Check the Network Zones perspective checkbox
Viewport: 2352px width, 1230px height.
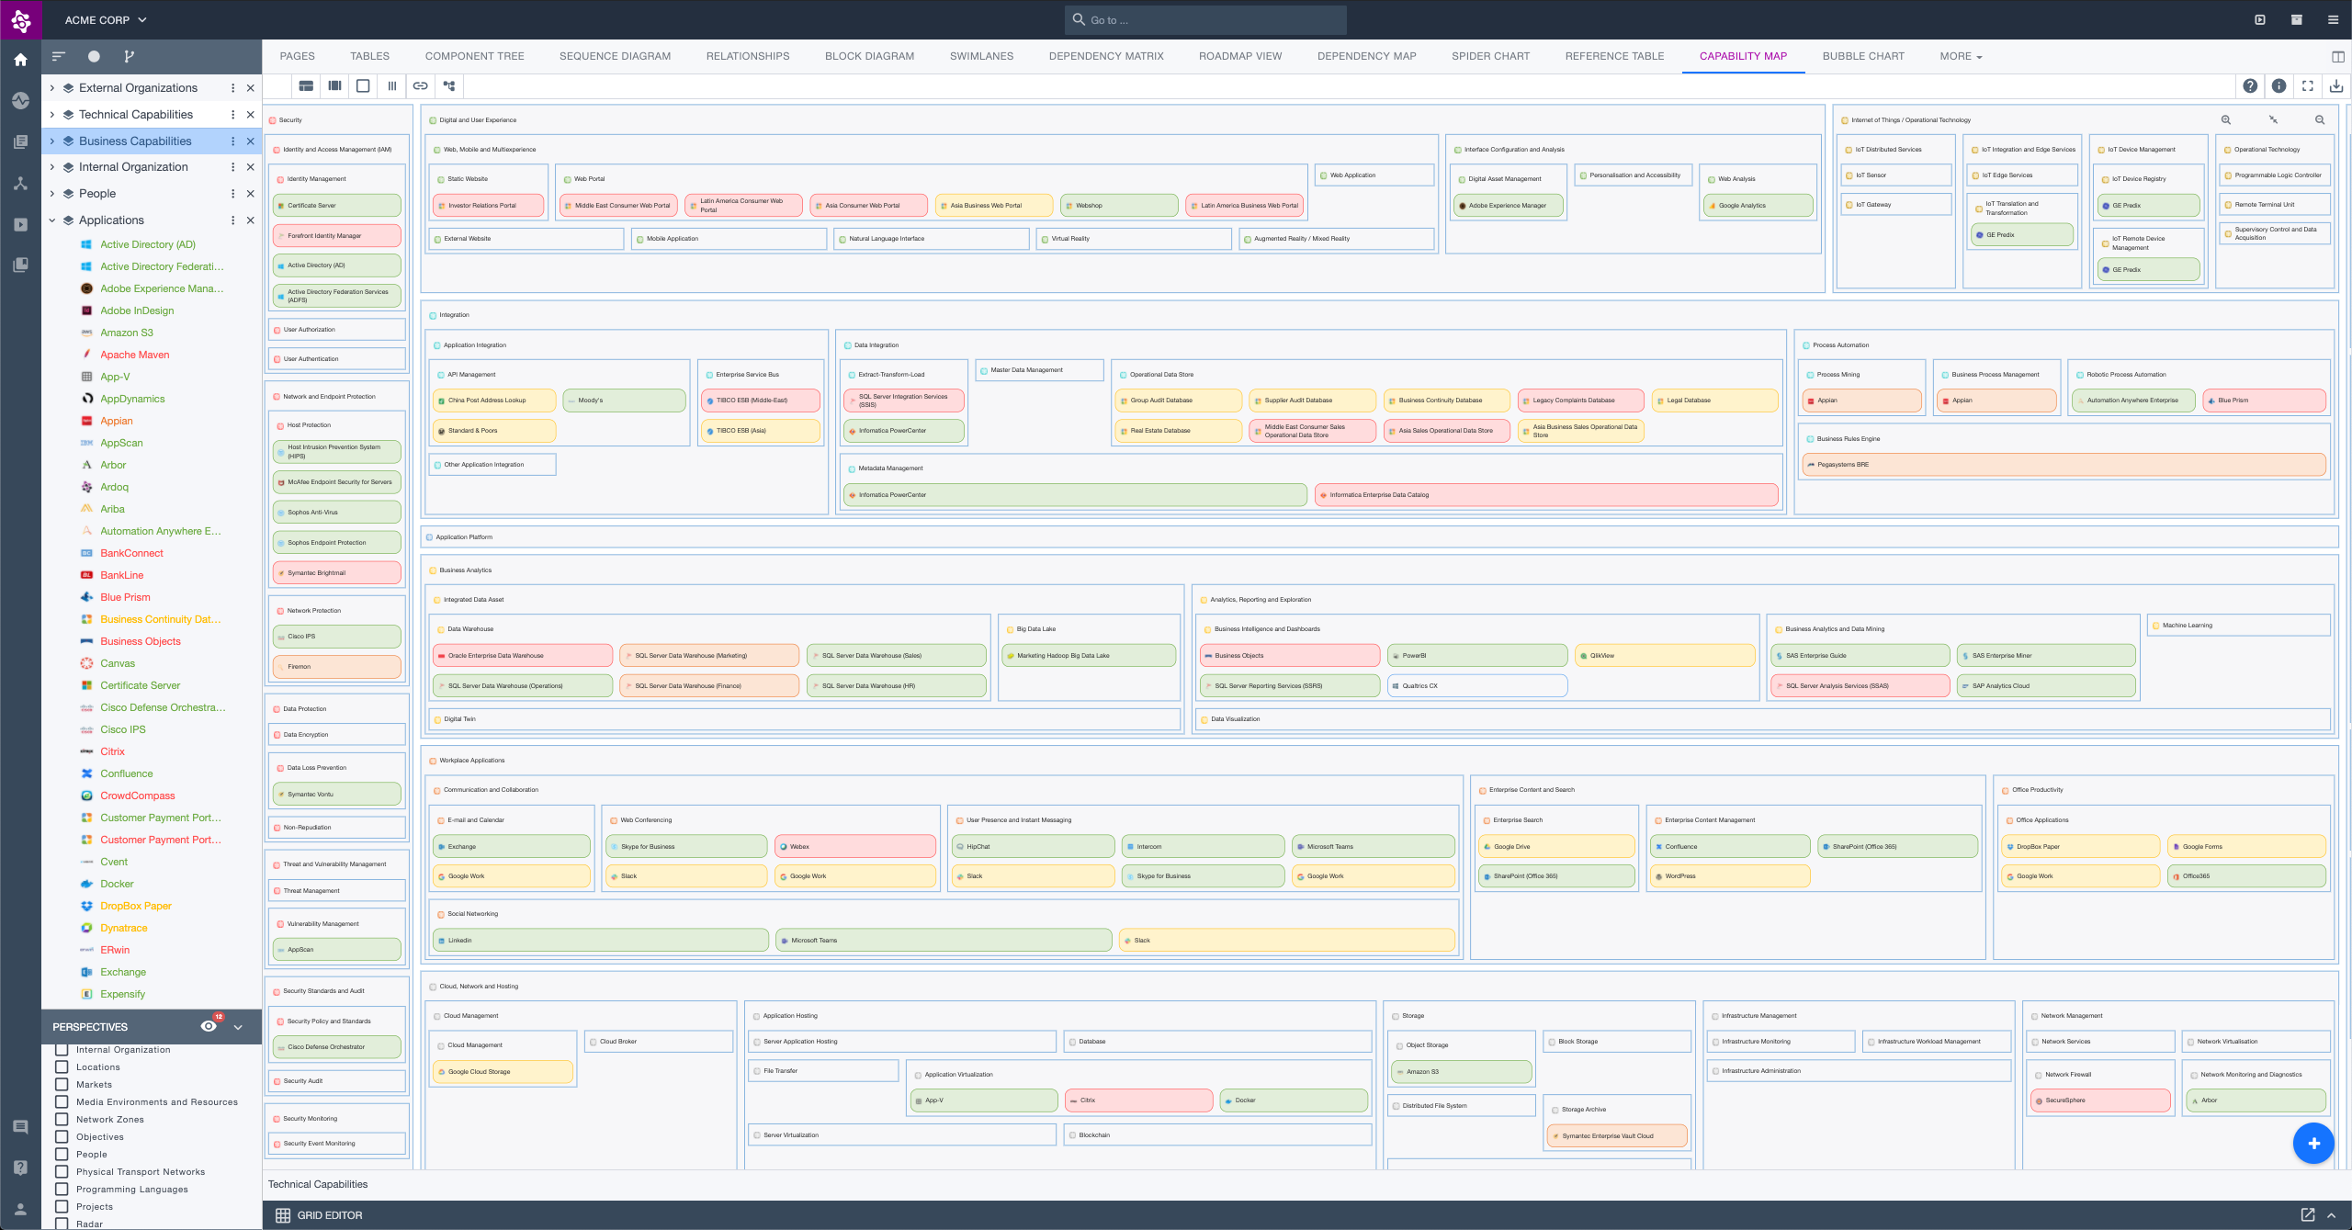[x=62, y=1119]
